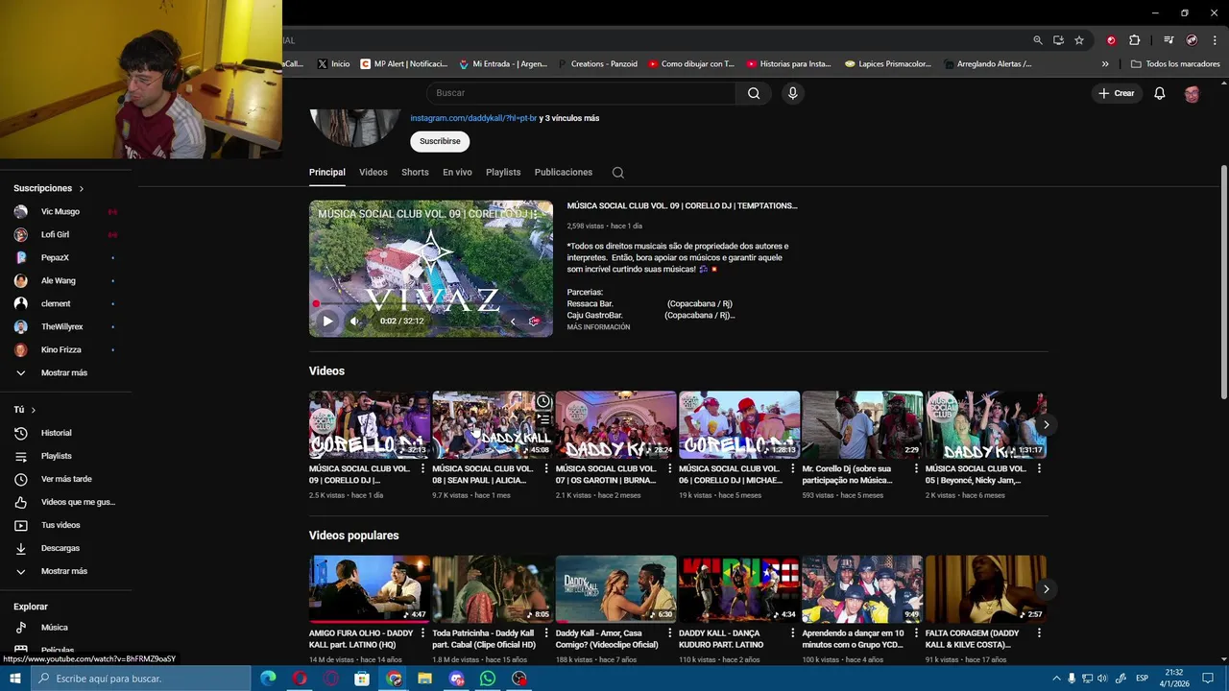The image size is (1229, 691).
Task: Switch to the En vivo tab
Action: [457, 173]
